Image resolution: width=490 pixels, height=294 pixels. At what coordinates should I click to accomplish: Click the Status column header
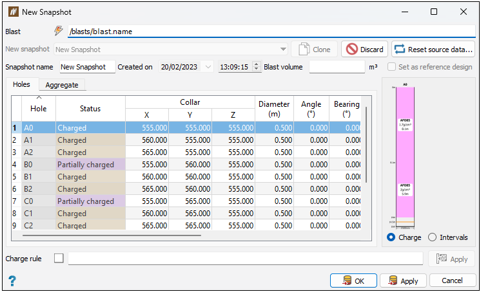click(90, 109)
